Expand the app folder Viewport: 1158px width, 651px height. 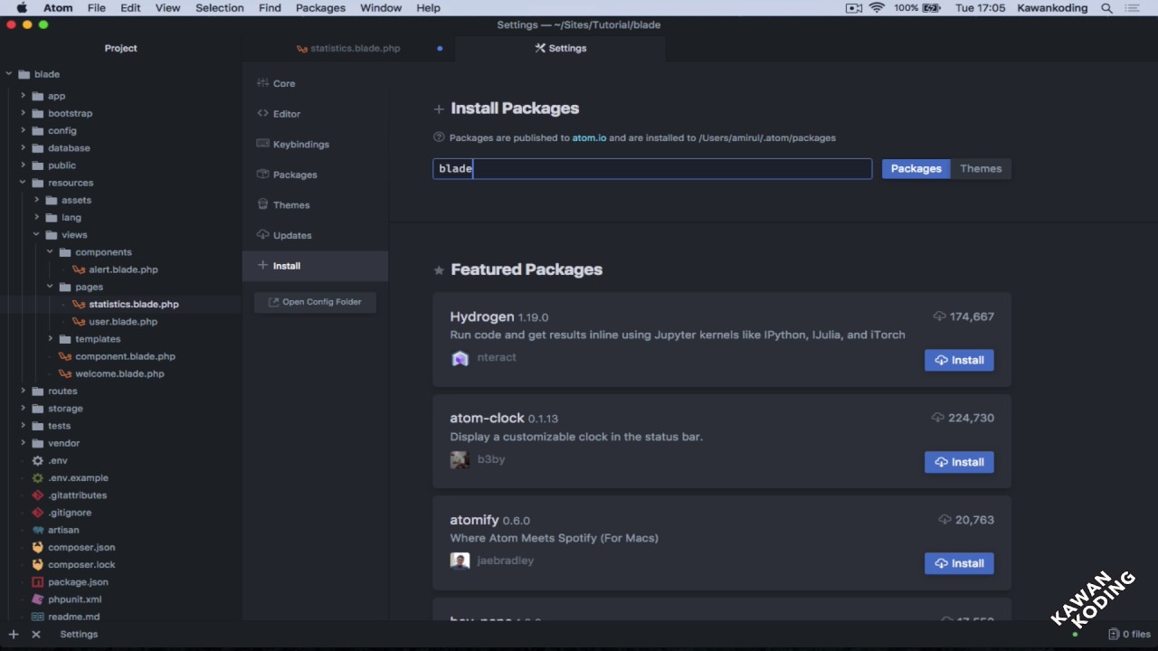tap(23, 96)
